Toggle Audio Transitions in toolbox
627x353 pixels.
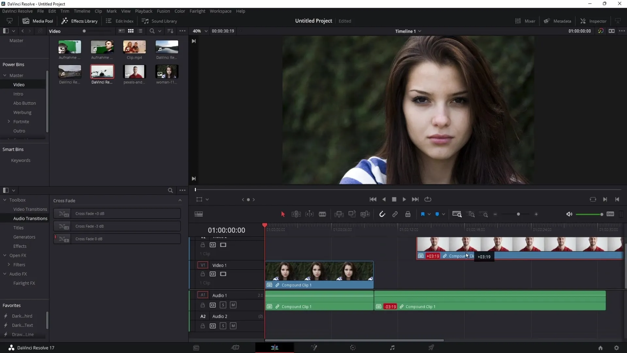tap(30, 219)
